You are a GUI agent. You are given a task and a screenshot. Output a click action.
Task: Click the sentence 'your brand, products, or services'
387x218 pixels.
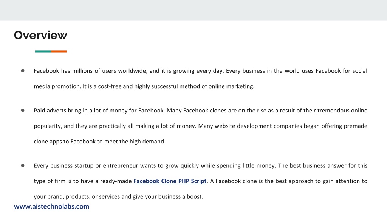click(x=118, y=196)
